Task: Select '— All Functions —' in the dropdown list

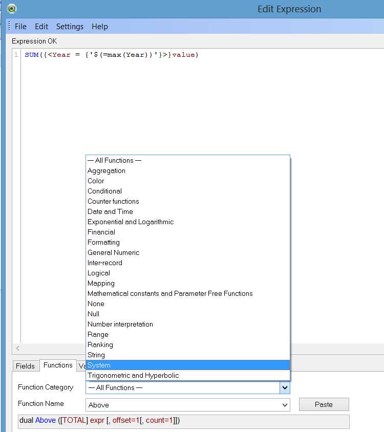Action: tap(188, 160)
